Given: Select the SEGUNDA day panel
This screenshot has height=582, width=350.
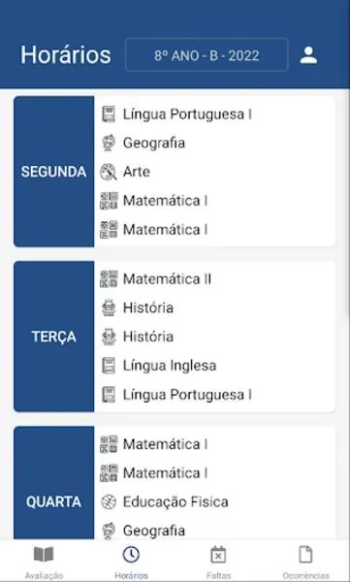Looking at the screenshot, I should click(54, 172).
